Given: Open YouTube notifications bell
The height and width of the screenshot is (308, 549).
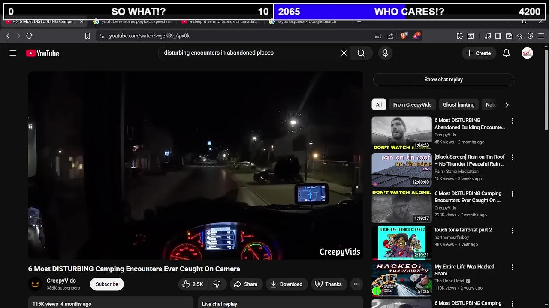Looking at the screenshot, I should click(507, 53).
